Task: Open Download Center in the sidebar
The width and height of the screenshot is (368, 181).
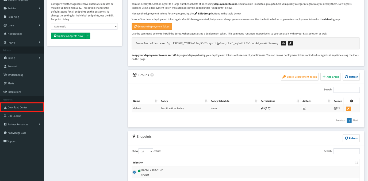Action: click(22, 107)
